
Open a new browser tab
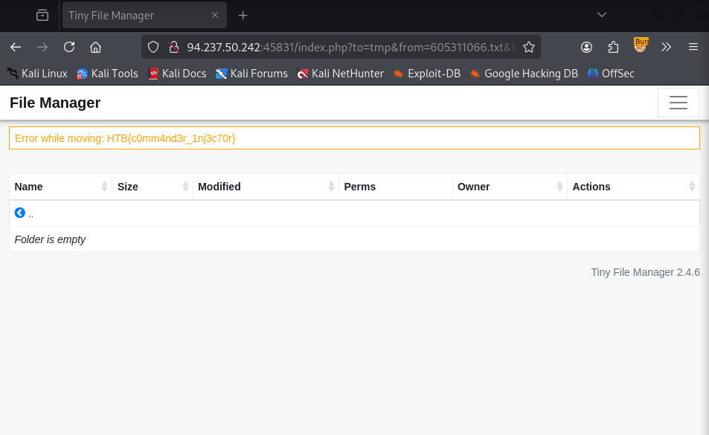pos(243,15)
